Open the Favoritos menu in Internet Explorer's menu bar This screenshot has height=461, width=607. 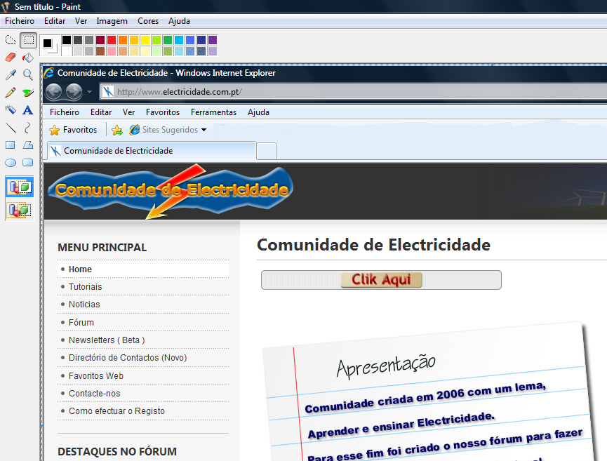tap(163, 112)
